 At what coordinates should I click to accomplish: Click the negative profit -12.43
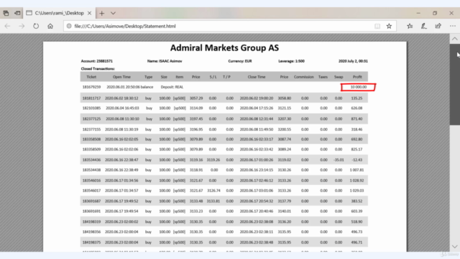(356, 160)
